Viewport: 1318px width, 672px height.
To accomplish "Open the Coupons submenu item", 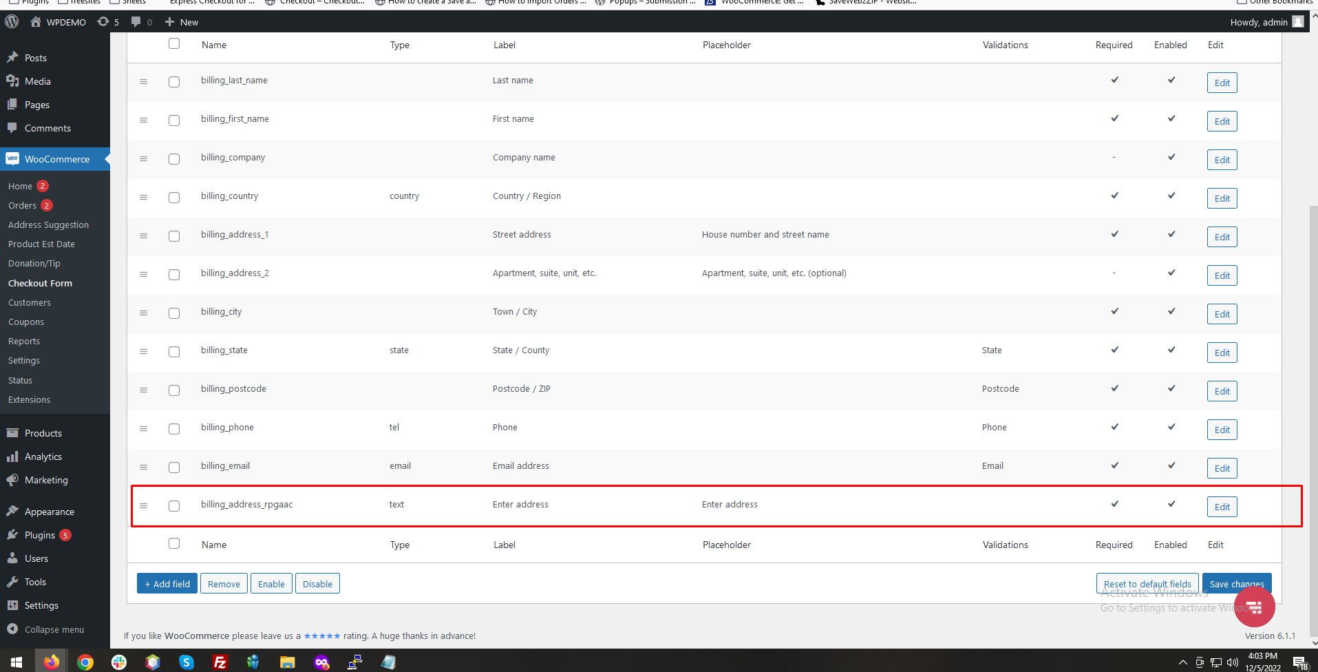I will [26, 322].
